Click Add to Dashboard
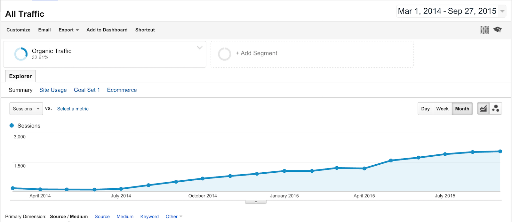512x222 pixels. coord(107,30)
